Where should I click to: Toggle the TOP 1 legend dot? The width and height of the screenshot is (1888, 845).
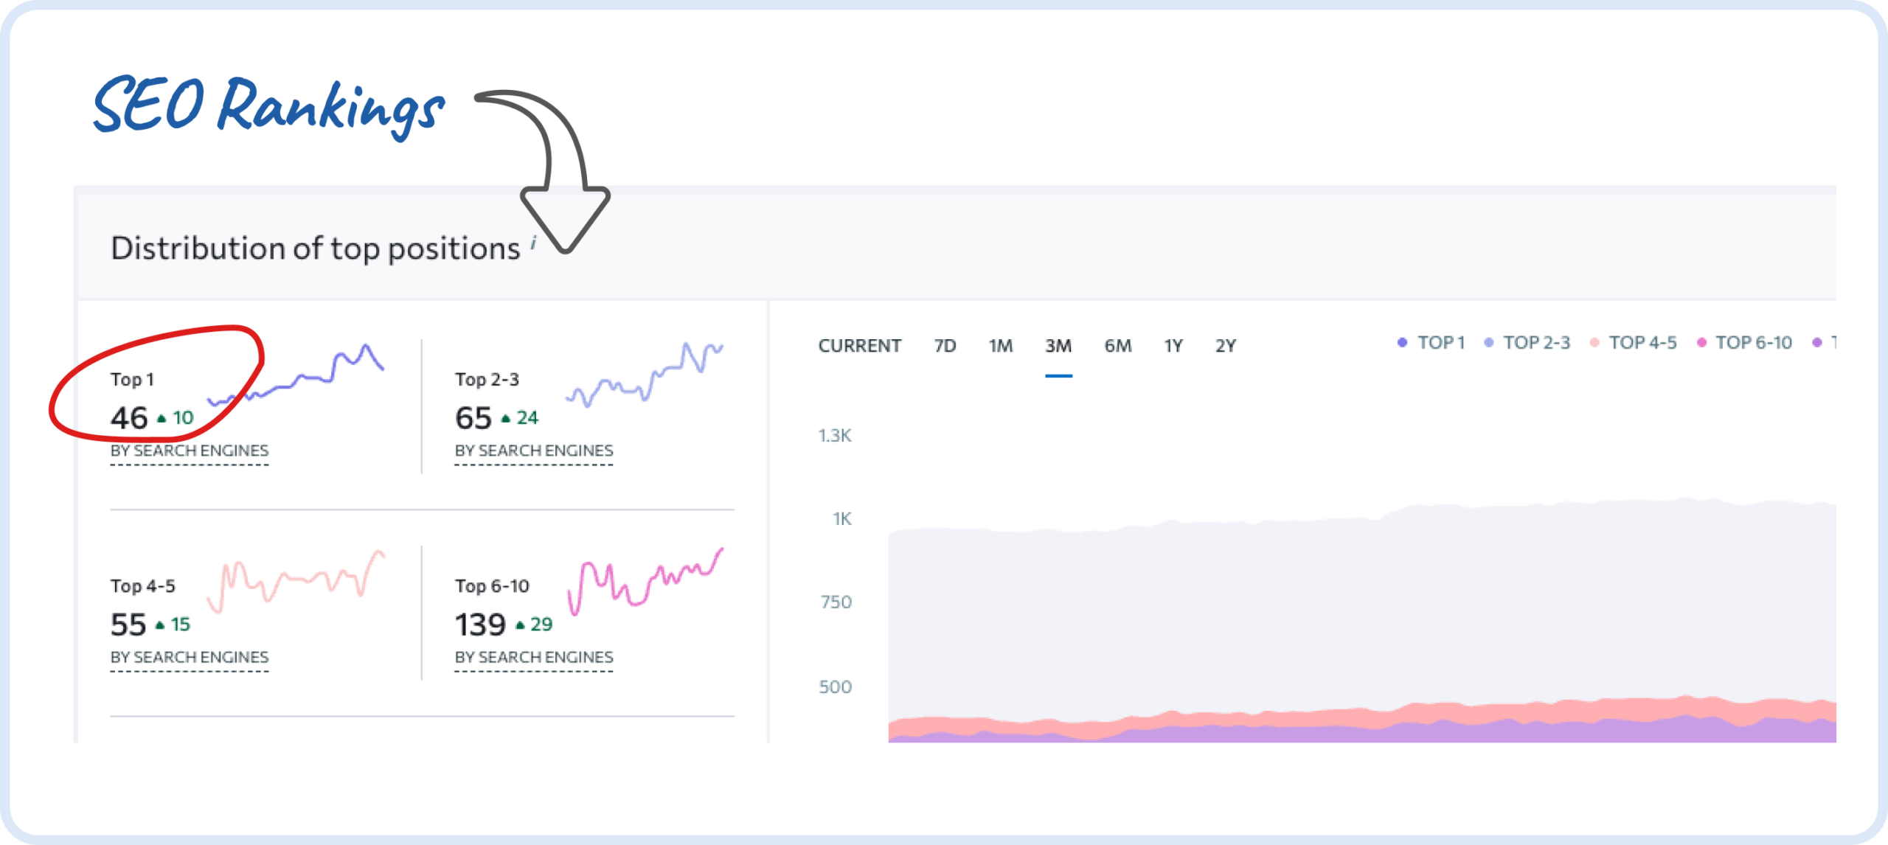1402,342
